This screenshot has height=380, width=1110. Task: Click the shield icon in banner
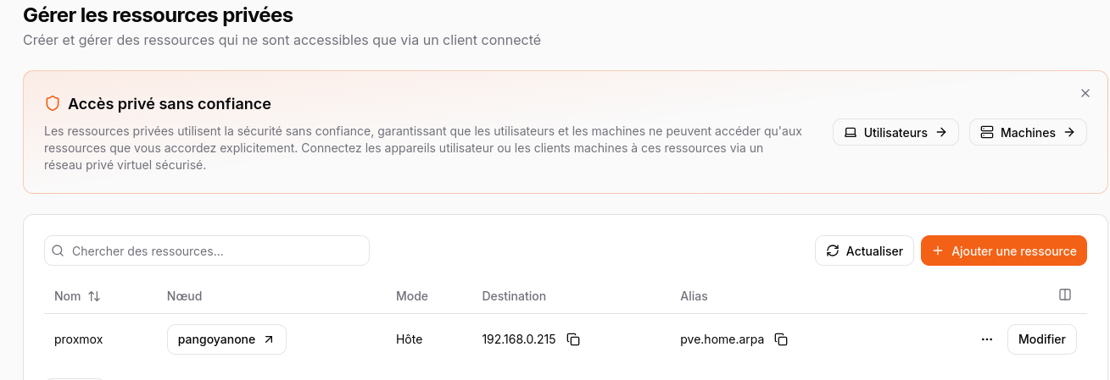(53, 104)
